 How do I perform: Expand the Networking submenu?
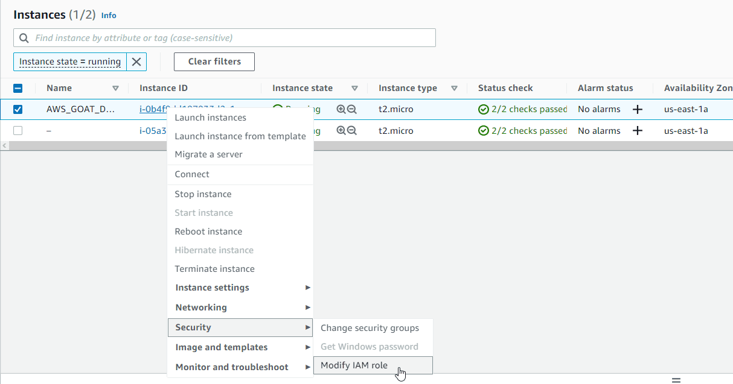(x=240, y=307)
